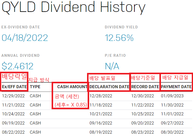Click CASH type in the 11/21/2022 row
Image resolution: width=193 pixels, height=137 pixels.
35,105
